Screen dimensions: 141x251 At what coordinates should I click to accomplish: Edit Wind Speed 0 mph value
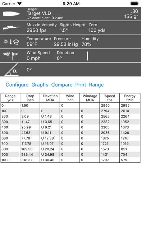pyautogui.click(x=33, y=58)
